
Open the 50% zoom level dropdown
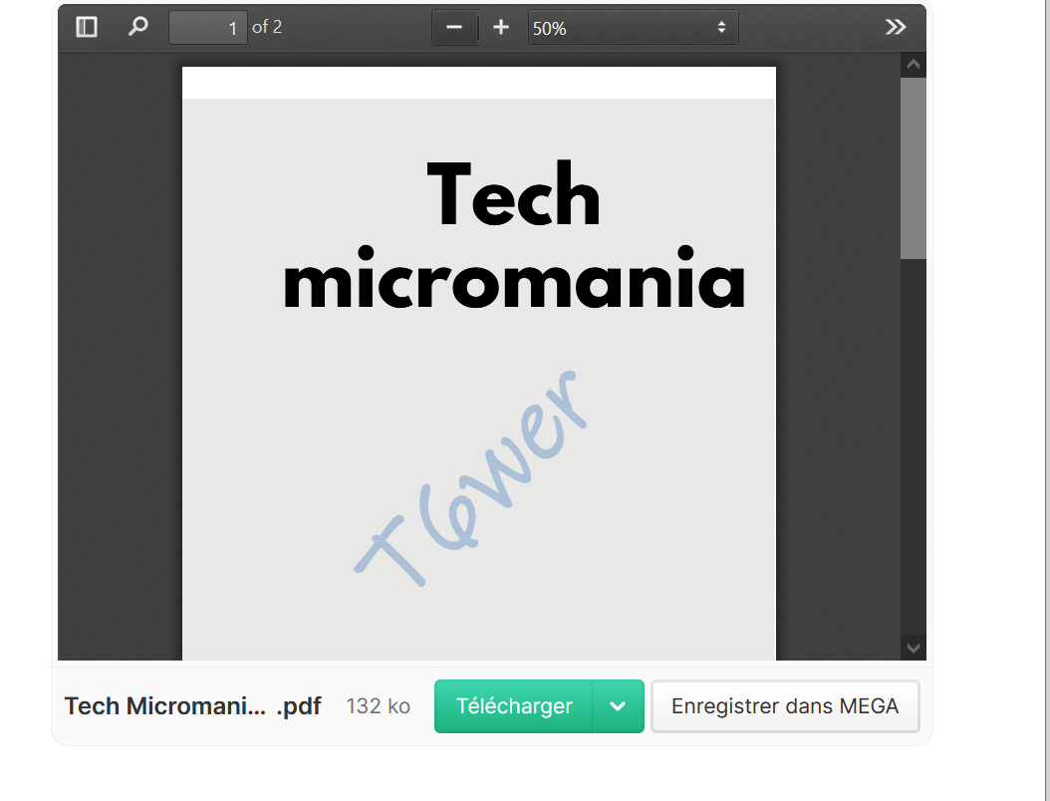tap(633, 28)
